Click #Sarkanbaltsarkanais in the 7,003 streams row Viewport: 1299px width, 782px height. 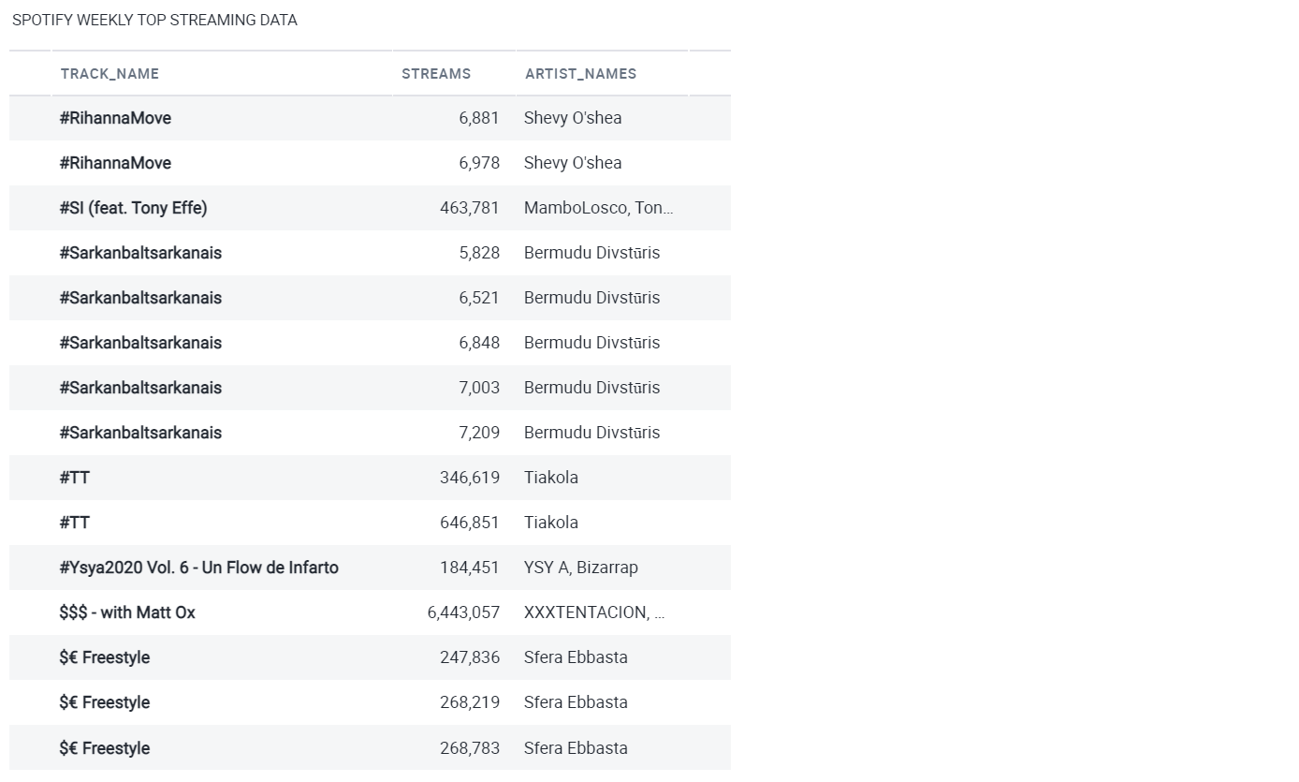[140, 388]
